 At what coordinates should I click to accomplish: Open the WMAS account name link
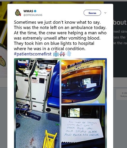28,11
